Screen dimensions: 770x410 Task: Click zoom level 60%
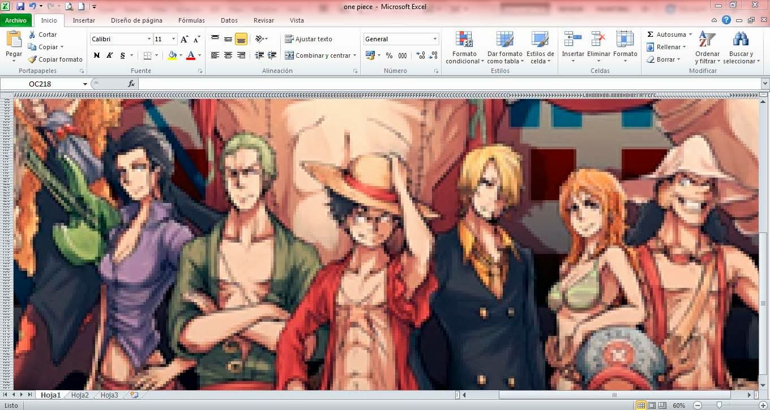pyautogui.click(x=679, y=405)
